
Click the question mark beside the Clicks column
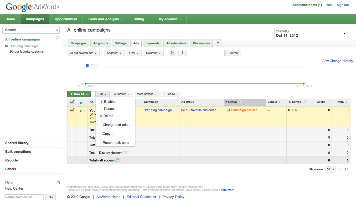328,102
